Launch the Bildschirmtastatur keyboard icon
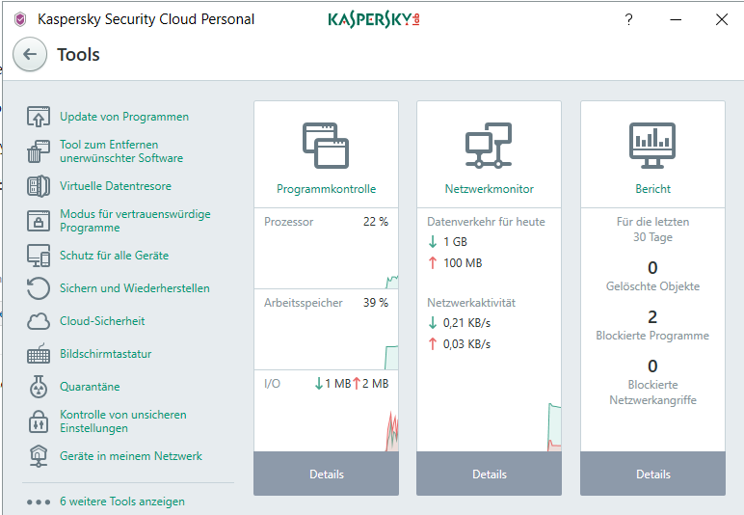The image size is (744, 515). [39, 354]
